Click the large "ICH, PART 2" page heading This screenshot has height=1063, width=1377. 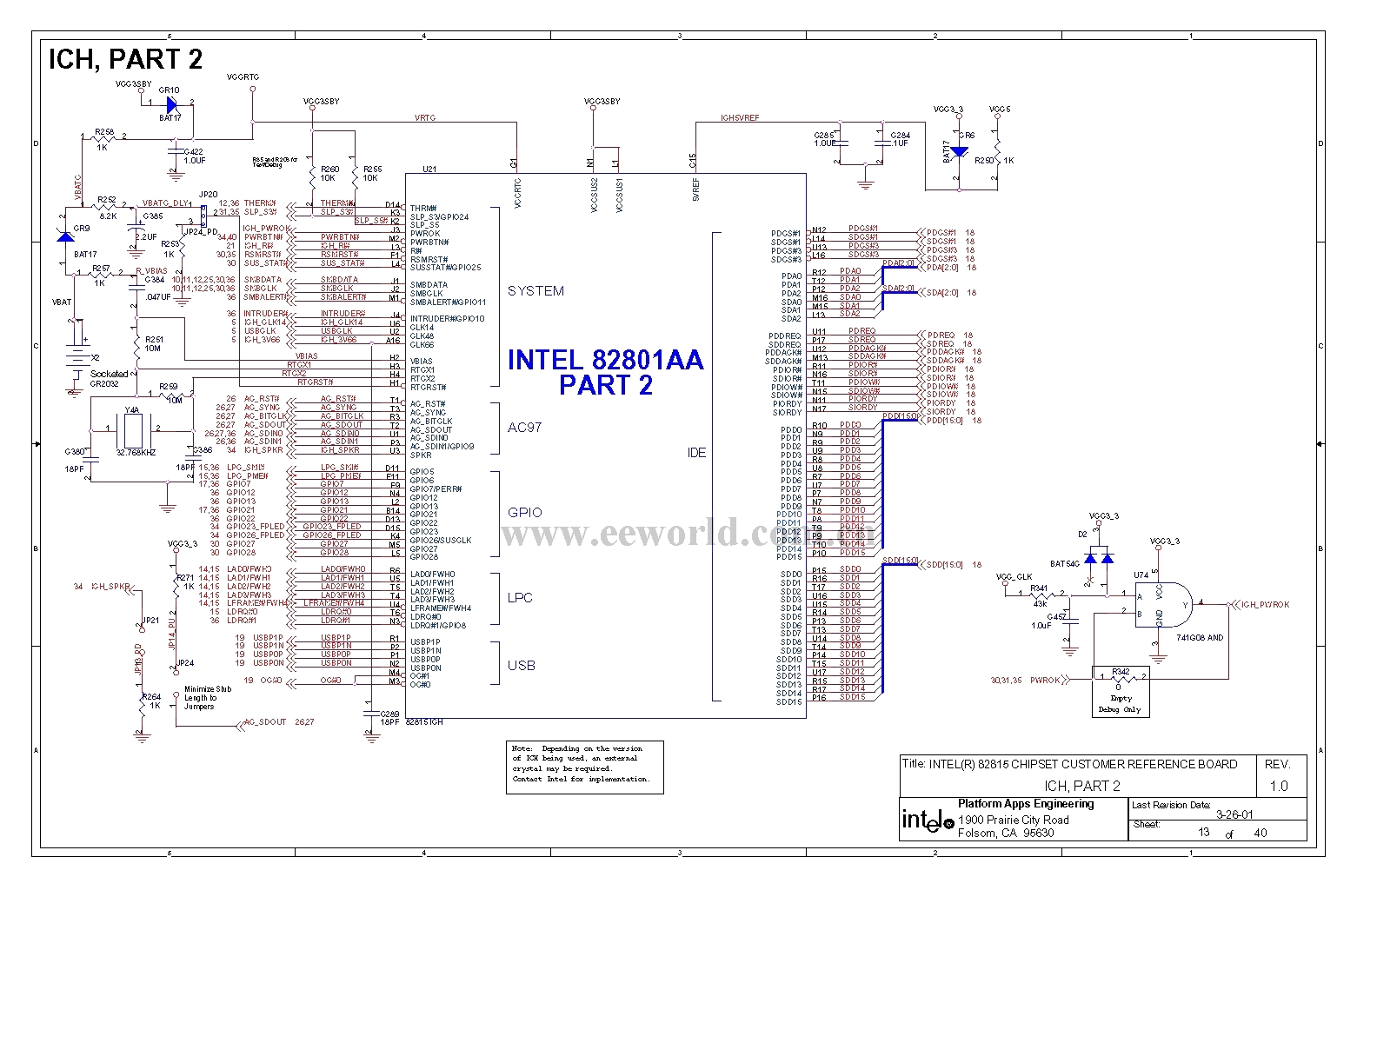pyautogui.click(x=125, y=59)
